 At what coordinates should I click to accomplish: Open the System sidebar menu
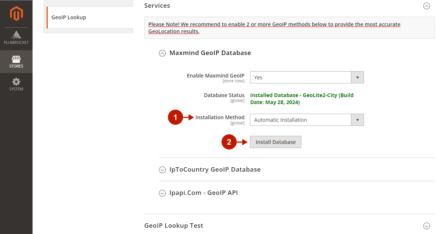tap(16, 85)
